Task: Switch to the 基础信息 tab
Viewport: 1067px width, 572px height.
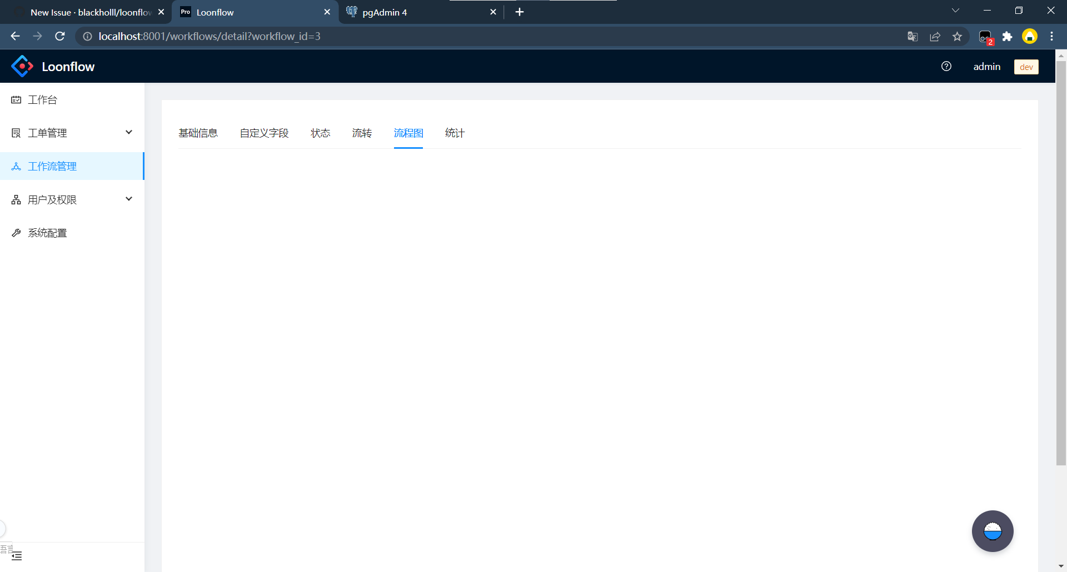Action: click(198, 133)
